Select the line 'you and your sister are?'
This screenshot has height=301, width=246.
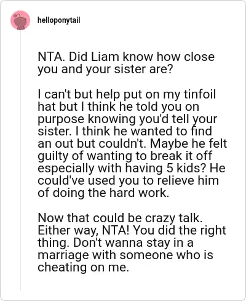(105, 70)
